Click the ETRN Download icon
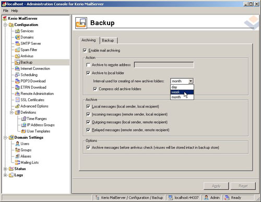The width and height of the screenshot is (261, 202). 17,87
